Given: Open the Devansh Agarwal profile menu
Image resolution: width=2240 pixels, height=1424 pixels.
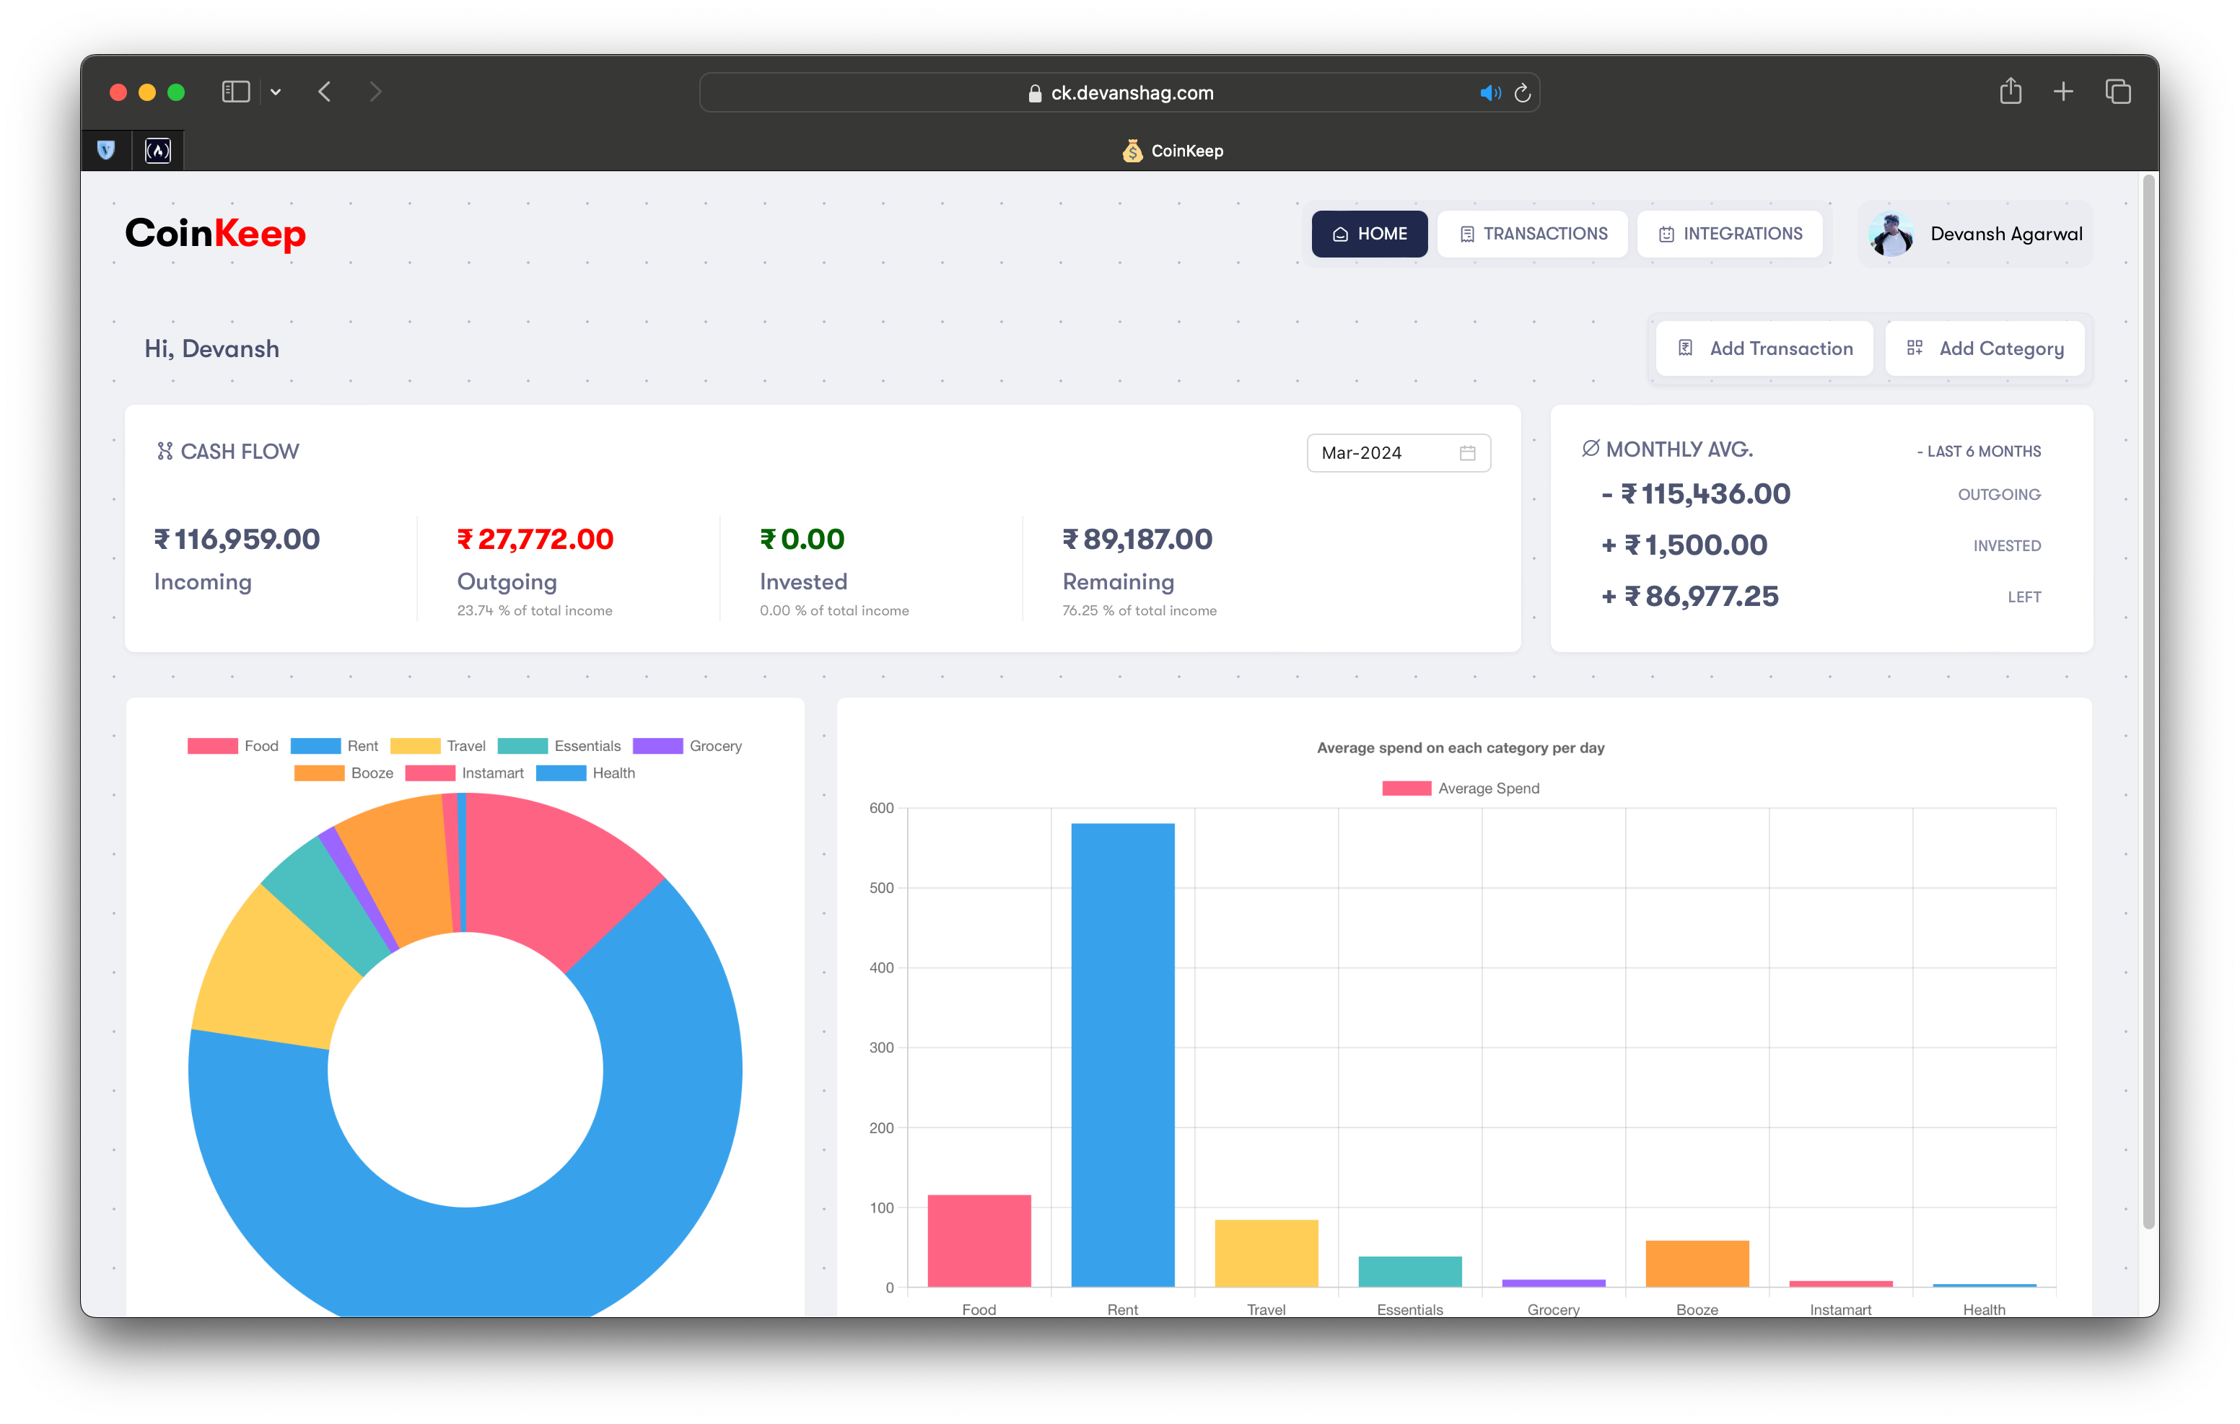Looking at the screenshot, I should pos(1976,234).
